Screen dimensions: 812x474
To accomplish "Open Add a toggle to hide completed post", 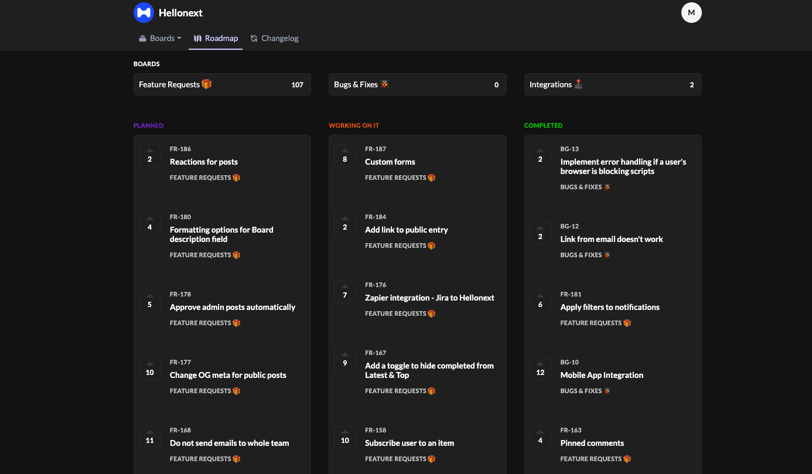I will (x=429, y=370).
